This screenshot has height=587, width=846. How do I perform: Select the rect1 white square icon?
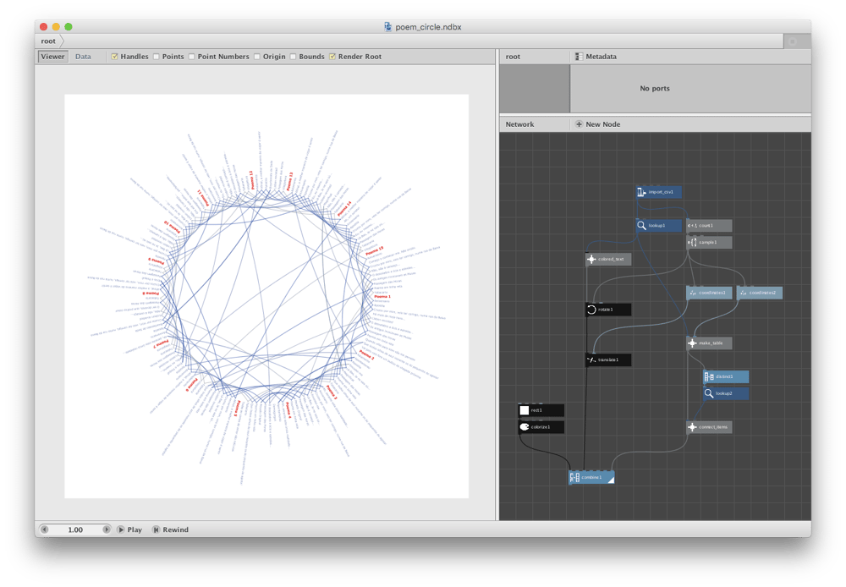(524, 410)
